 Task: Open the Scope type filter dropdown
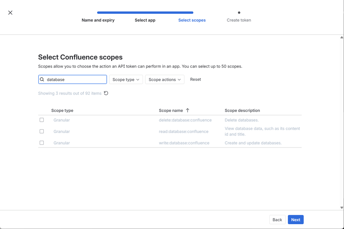(126, 79)
